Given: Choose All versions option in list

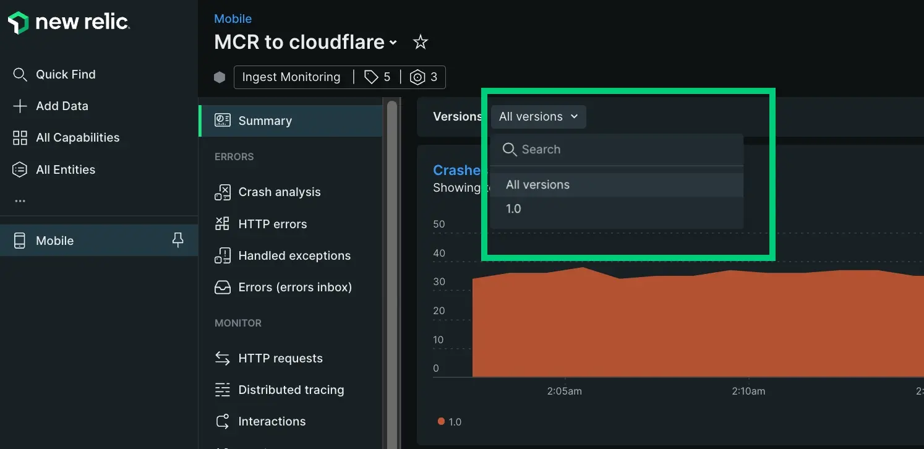Looking at the screenshot, I should click(537, 185).
